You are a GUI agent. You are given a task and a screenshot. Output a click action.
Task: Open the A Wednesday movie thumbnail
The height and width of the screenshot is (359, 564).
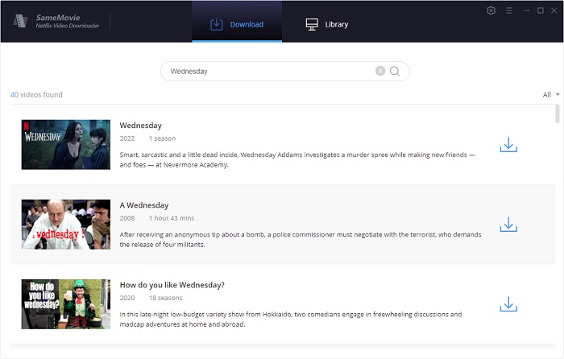(x=66, y=225)
